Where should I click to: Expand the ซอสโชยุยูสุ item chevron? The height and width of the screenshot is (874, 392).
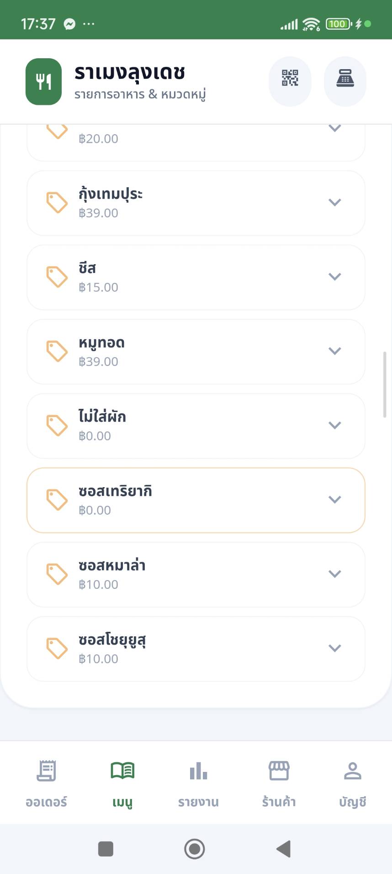click(335, 648)
